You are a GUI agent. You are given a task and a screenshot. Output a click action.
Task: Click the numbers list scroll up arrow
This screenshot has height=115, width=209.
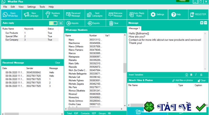click(x=125, y=35)
